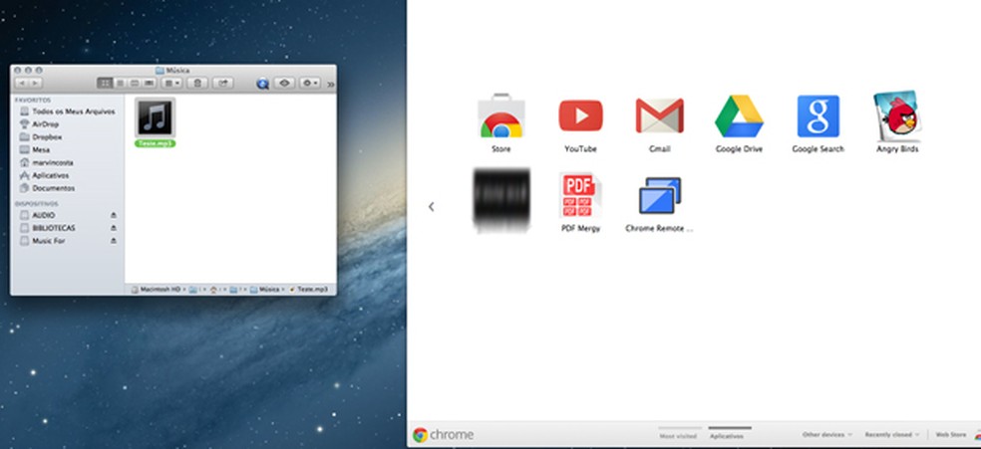Open the Web Store link
The image size is (981, 449).
click(950, 435)
